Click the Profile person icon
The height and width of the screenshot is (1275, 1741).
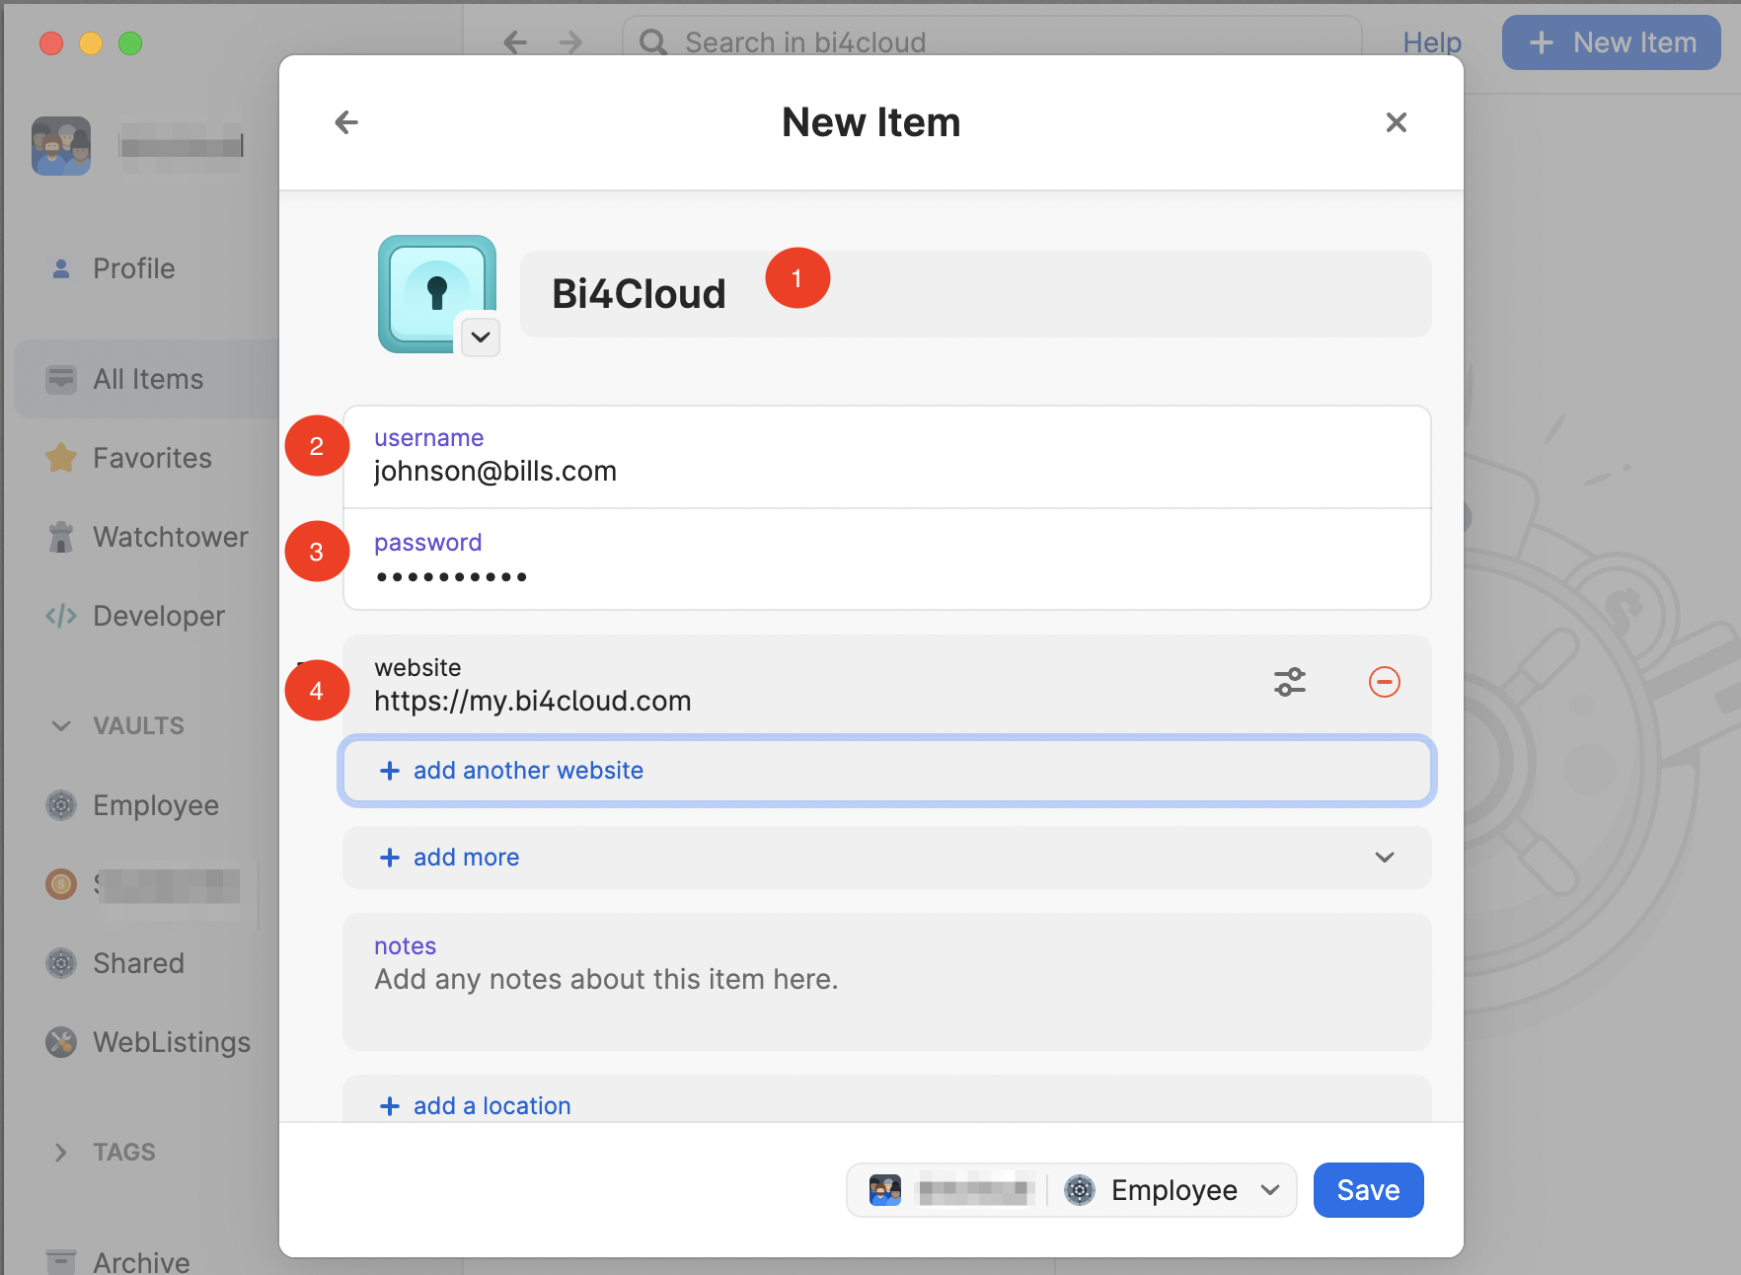[x=61, y=268]
